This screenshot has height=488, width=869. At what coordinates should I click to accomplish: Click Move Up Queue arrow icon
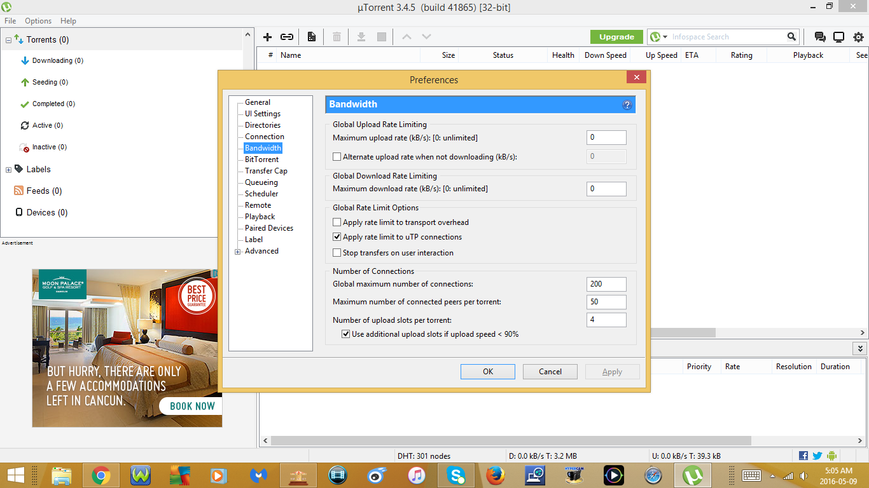click(407, 37)
